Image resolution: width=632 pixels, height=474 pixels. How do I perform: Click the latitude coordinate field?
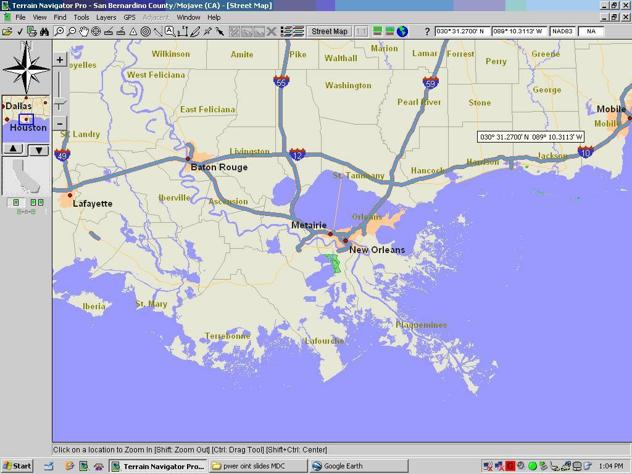click(x=462, y=31)
